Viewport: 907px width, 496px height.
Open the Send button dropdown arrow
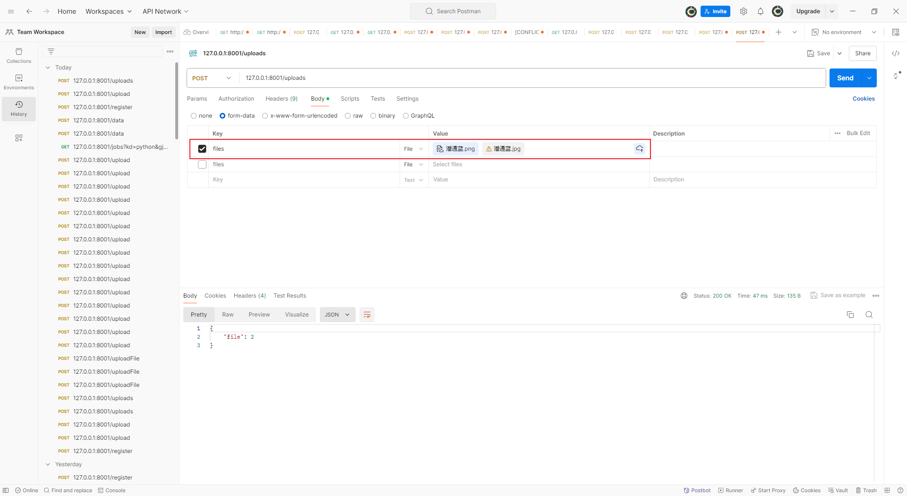pos(869,78)
